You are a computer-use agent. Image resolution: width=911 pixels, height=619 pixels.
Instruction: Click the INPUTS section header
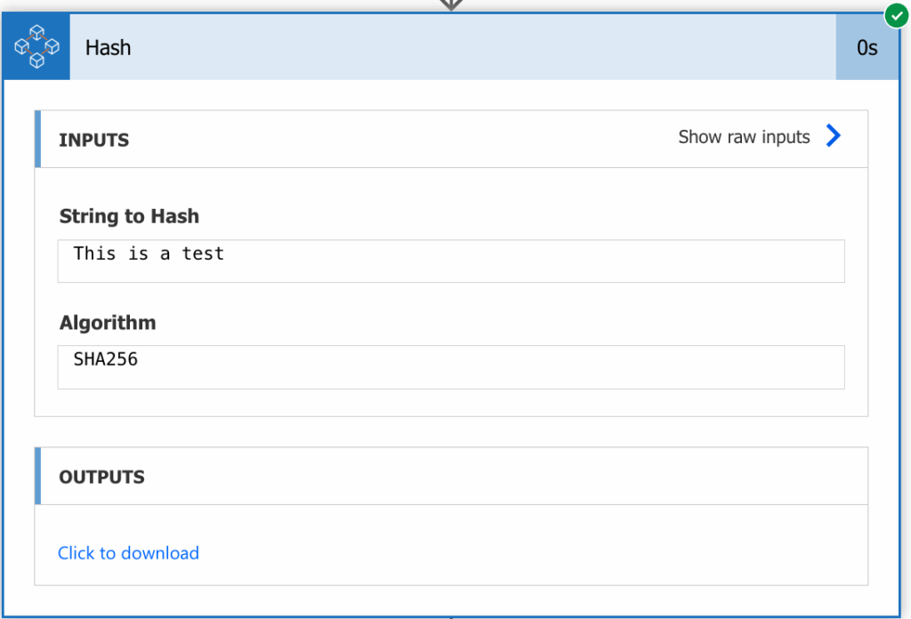pos(451,139)
